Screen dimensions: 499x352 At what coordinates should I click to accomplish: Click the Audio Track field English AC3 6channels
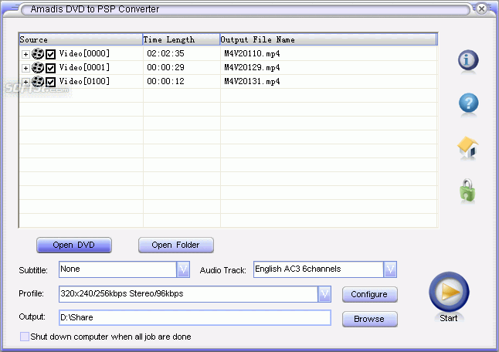(318, 269)
